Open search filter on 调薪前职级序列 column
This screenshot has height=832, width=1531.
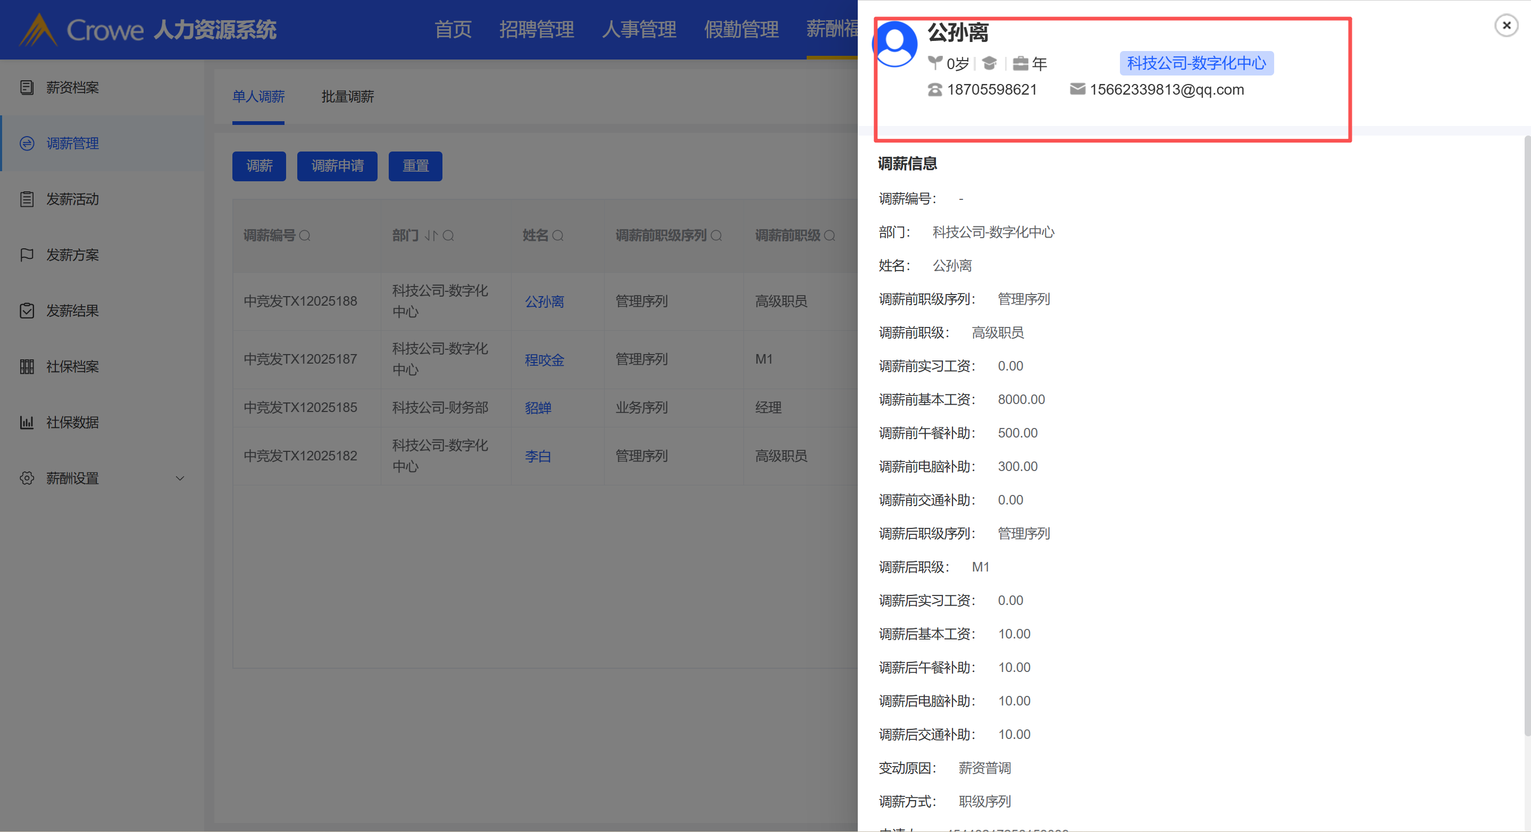[716, 236]
